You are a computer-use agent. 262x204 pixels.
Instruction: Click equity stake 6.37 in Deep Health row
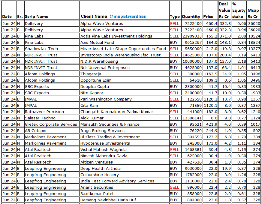(x=239, y=168)
